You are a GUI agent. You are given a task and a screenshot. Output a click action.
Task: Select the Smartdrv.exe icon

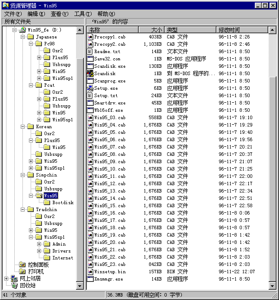(90, 103)
